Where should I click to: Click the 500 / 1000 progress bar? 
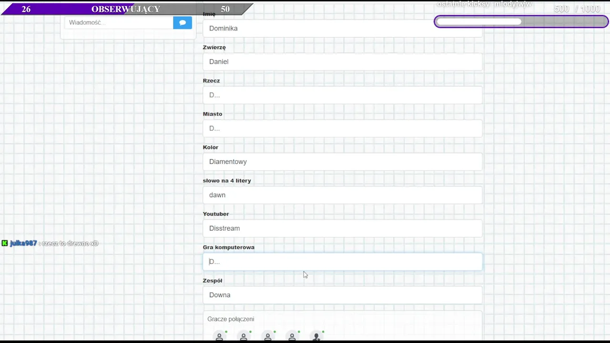(521, 21)
